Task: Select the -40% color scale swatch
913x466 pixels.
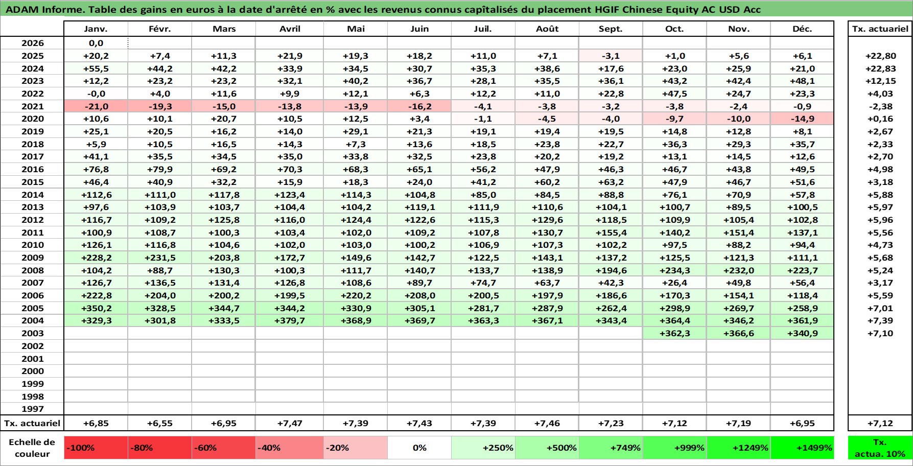Action: tap(290, 448)
